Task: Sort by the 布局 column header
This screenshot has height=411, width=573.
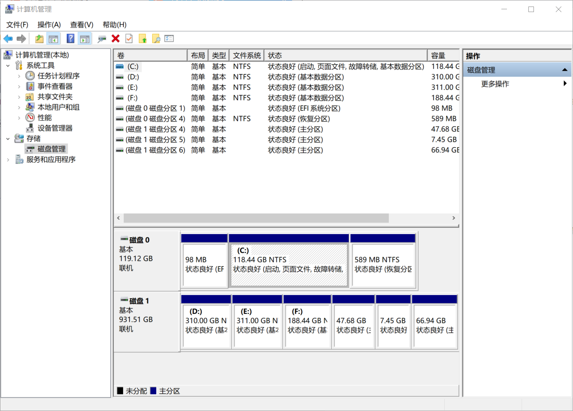Action: coord(197,55)
